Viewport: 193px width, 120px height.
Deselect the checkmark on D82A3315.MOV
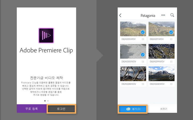click(143, 32)
